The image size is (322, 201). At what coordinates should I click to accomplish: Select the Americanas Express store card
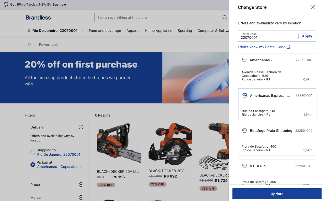[x=277, y=104]
